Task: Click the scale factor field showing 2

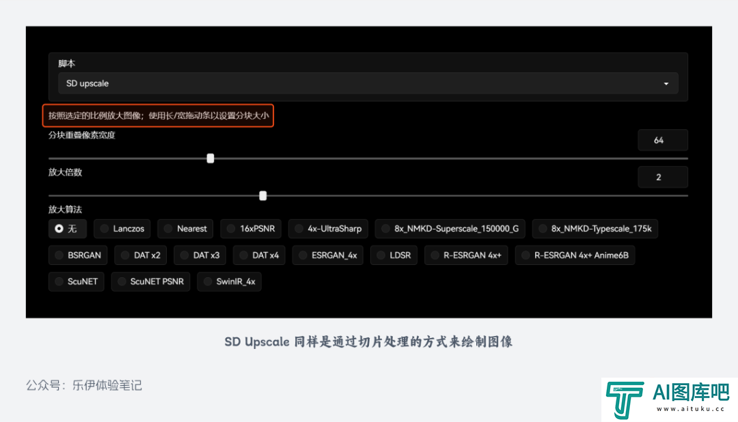Action: (x=663, y=178)
